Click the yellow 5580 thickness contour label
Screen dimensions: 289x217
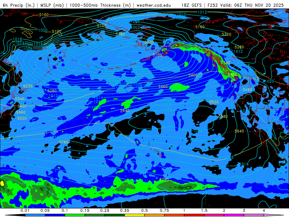tap(223, 116)
